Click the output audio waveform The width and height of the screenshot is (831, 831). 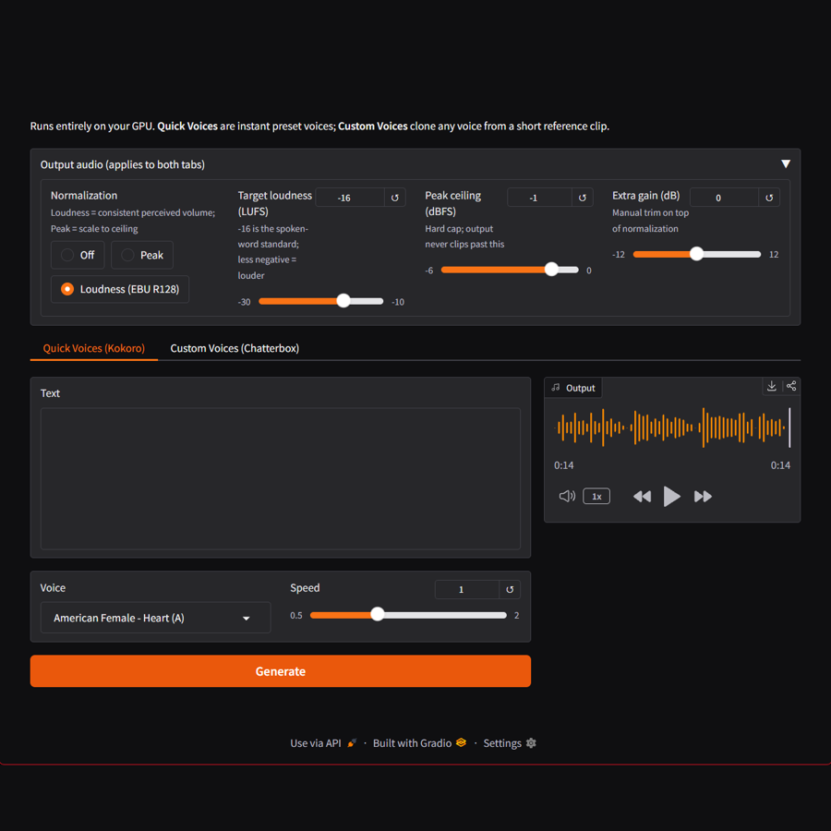coord(672,428)
